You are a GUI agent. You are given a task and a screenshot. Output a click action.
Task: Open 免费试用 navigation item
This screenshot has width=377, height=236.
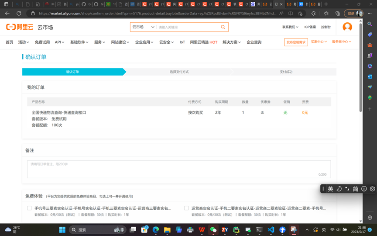pos(42,42)
